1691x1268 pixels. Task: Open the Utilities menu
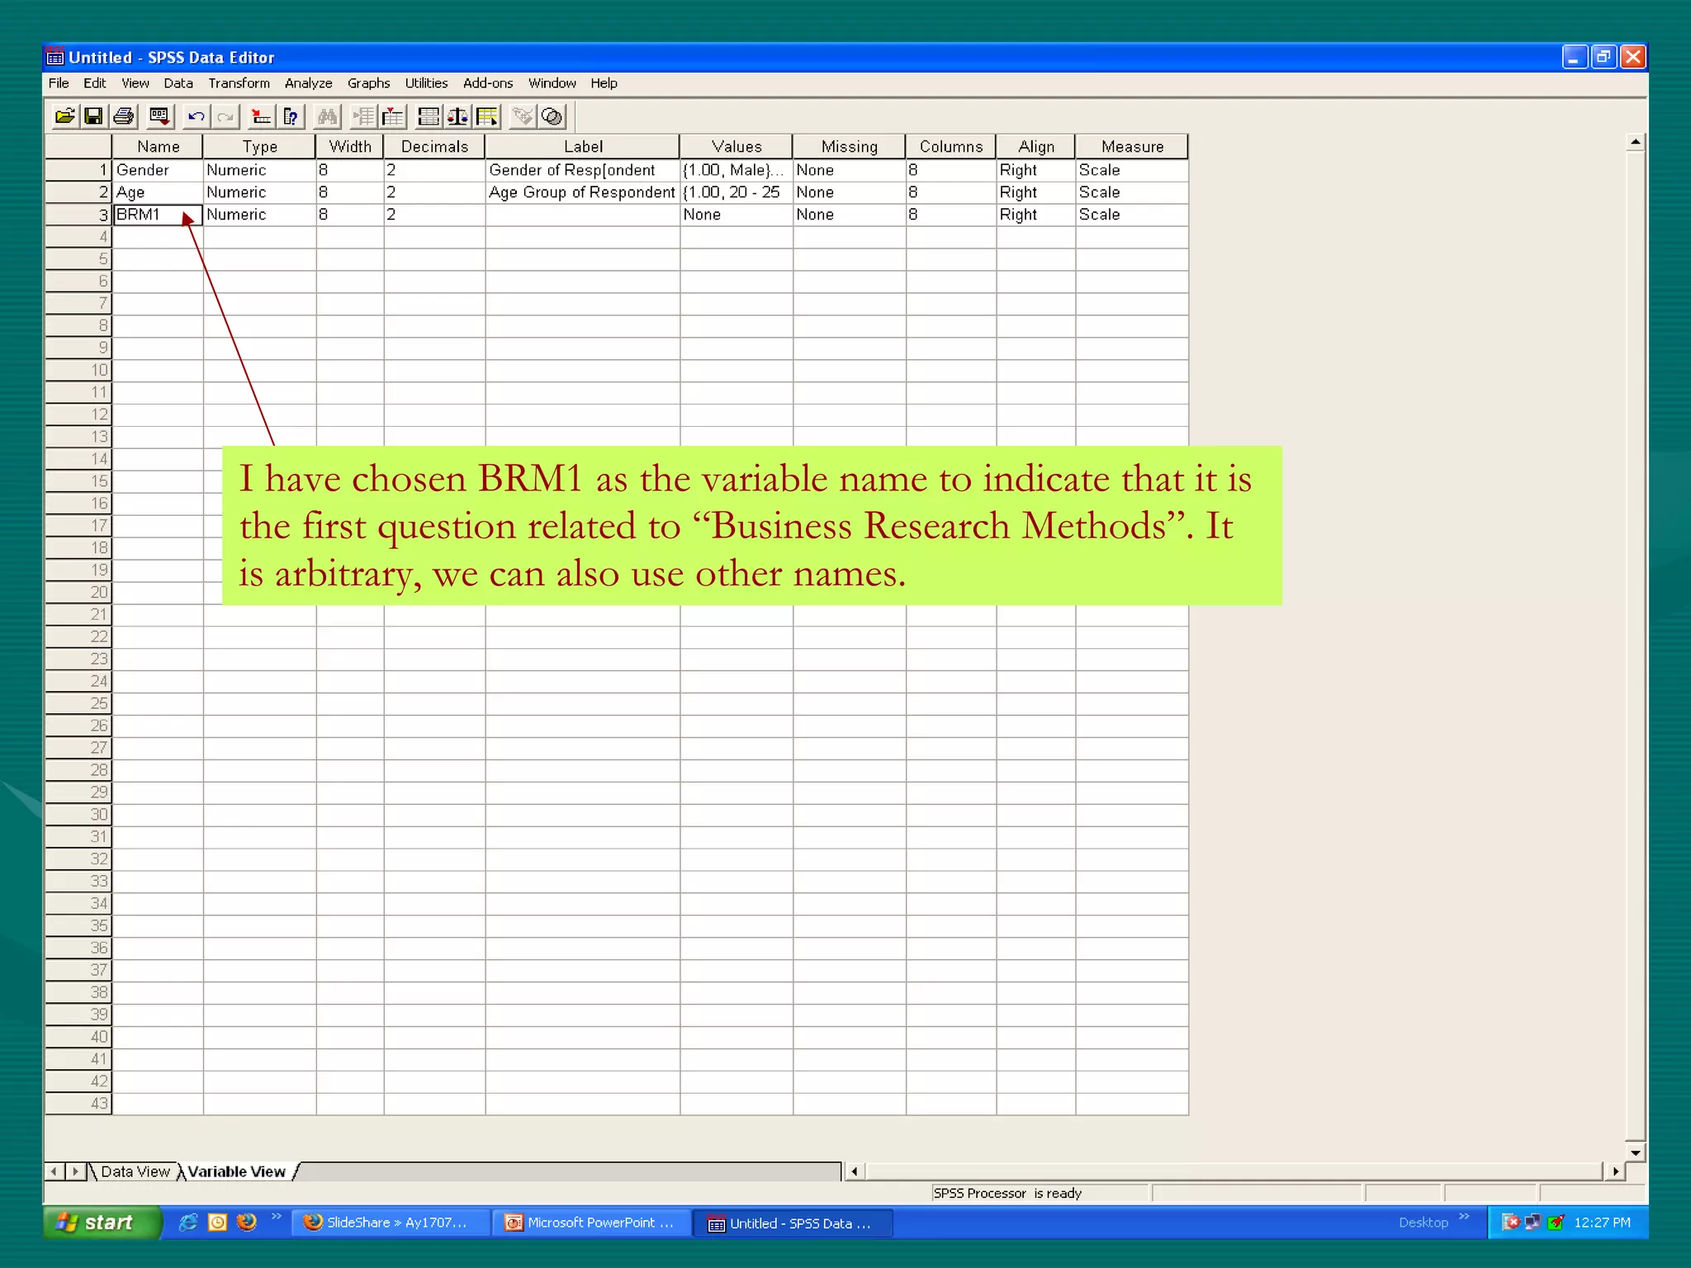click(426, 83)
